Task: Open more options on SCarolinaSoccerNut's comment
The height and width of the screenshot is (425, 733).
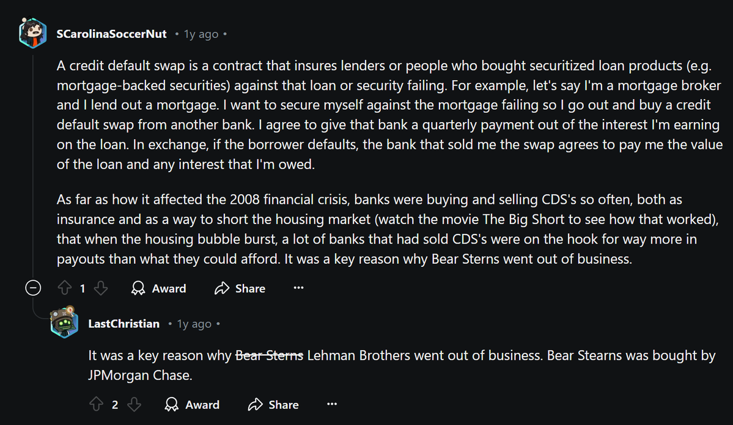Action: (298, 288)
